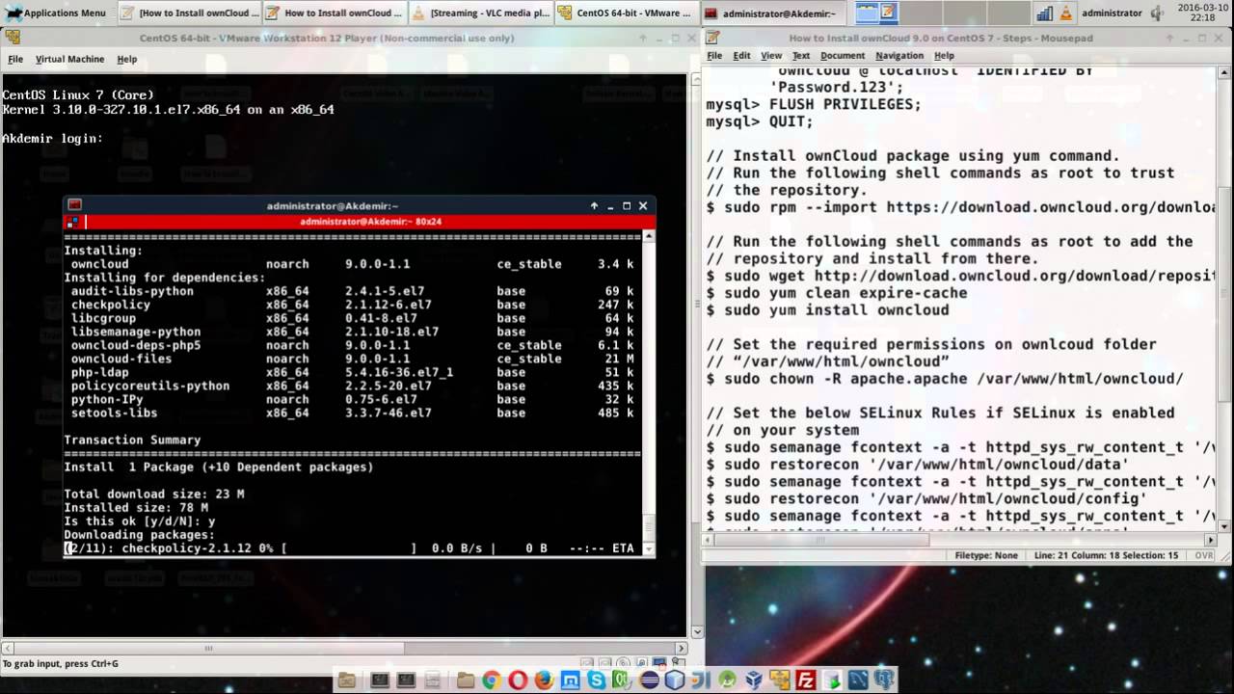Open Mousepad's View menu
The width and height of the screenshot is (1234, 694).
point(771,55)
